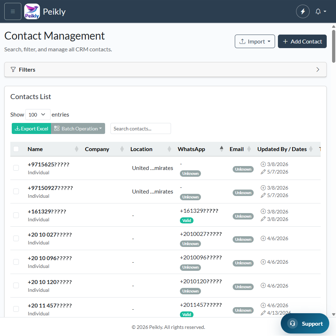Open contact +161329?????

click(47, 212)
